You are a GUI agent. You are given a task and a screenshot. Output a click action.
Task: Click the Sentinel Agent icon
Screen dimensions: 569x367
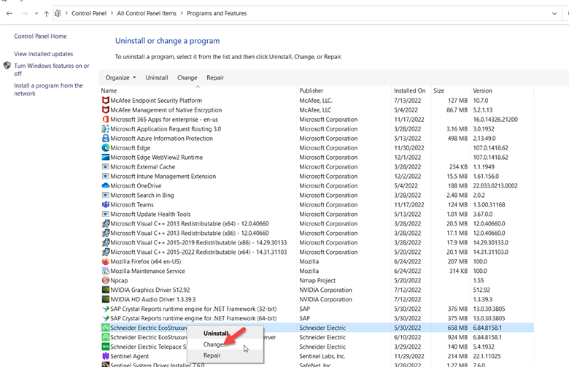pos(105,356)
